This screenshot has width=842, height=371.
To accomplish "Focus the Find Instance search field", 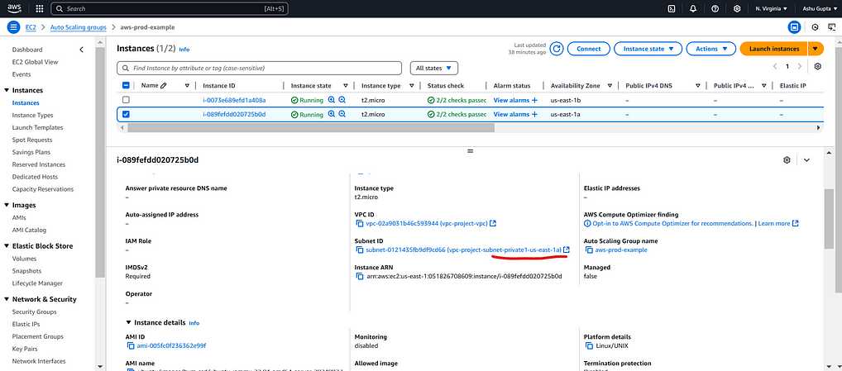I will tap(260, 68).
